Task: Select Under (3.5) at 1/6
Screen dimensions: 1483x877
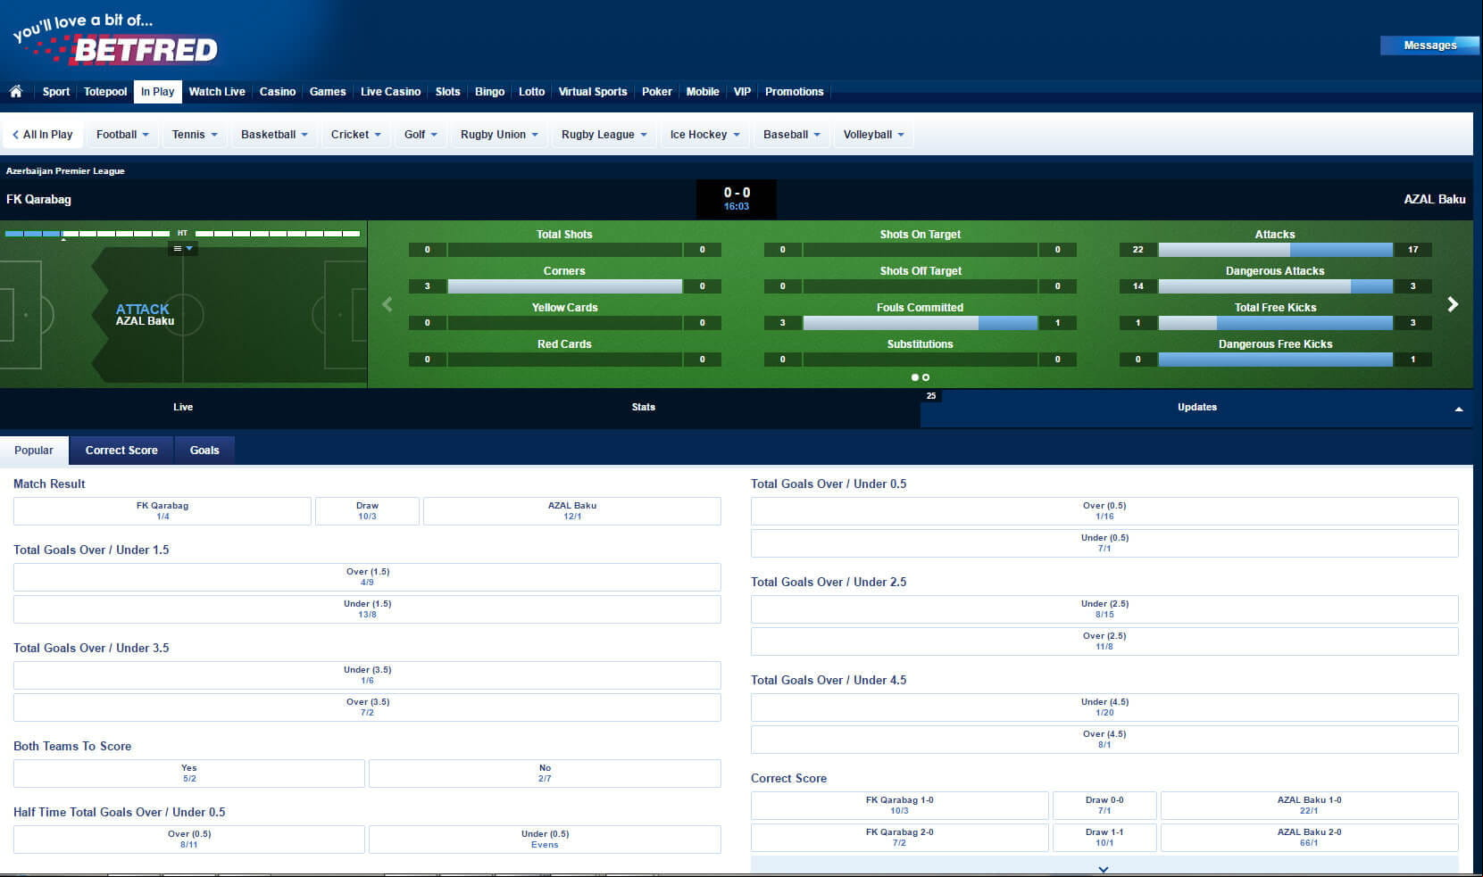Action: (x=367, y=675)
